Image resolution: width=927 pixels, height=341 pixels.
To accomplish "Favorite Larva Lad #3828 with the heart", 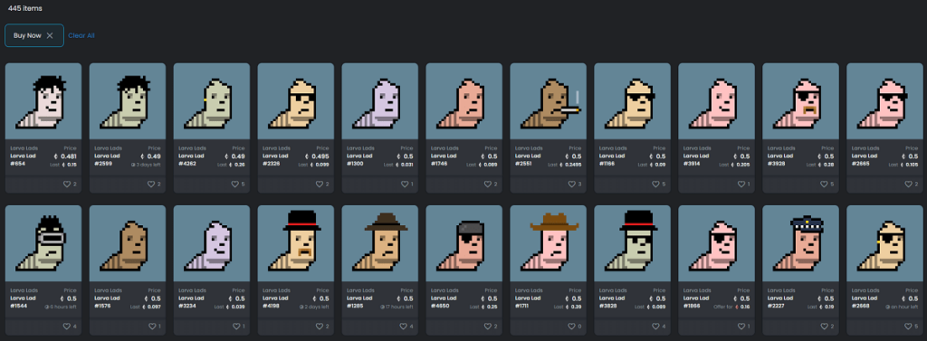I will [x=655, y=327].
